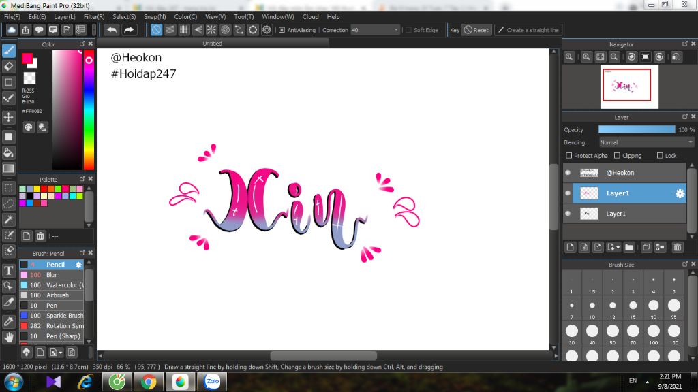Open the View menu
This screenshot has width=698, height=392.
click(215, 17)
